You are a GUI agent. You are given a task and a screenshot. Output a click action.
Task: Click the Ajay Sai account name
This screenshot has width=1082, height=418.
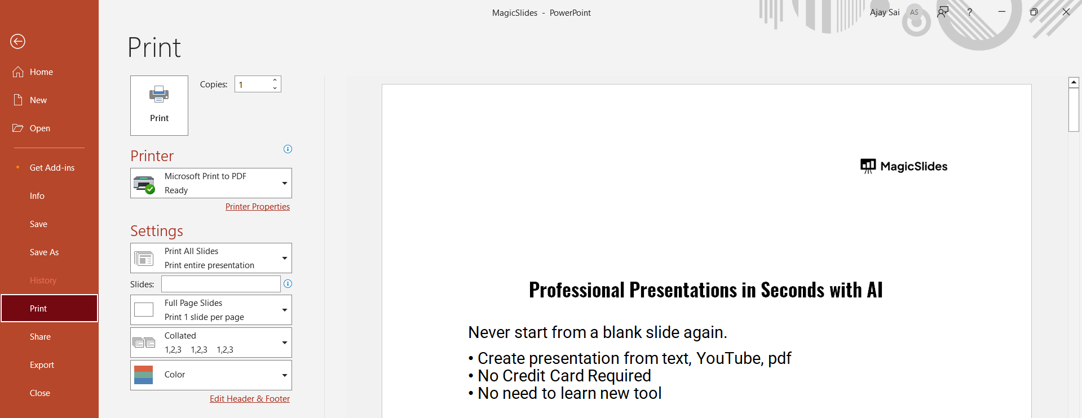point(885,12)
